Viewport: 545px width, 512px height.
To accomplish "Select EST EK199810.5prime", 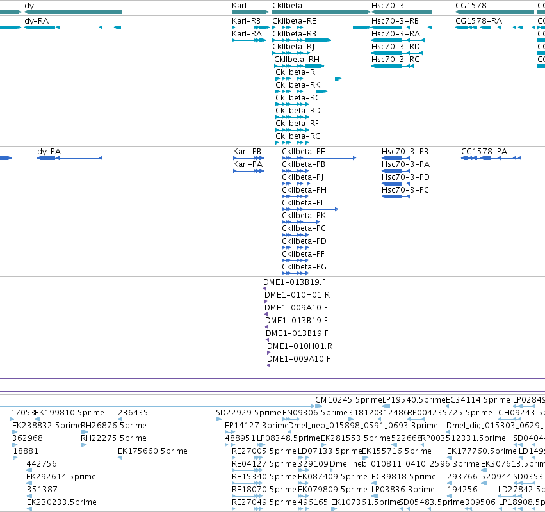I will 70,413.
